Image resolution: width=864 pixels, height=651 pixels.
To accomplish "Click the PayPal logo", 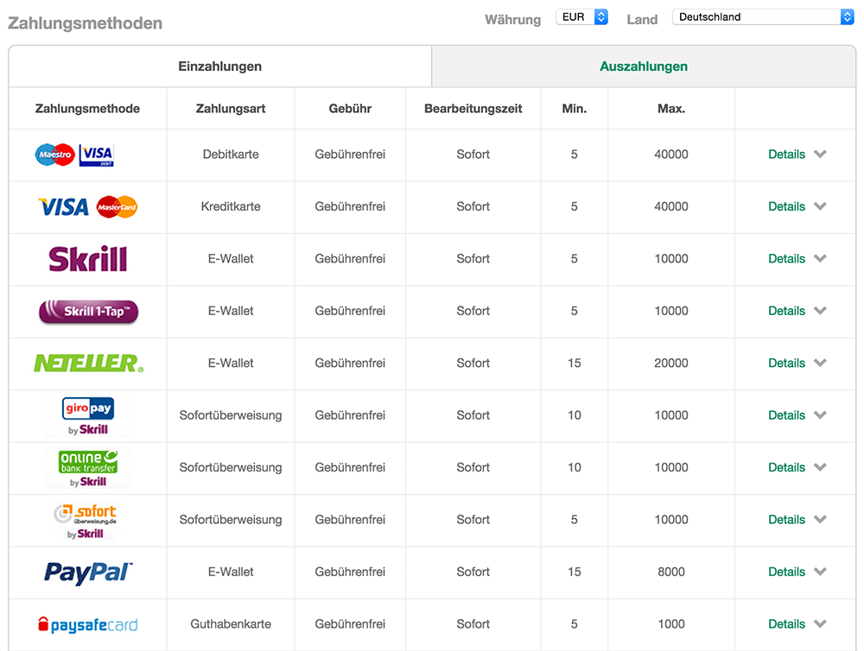I will click(x=88, y=572).
